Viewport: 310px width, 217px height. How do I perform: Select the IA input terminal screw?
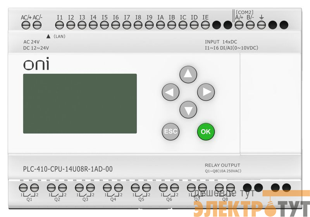click(x=160, y=25)
